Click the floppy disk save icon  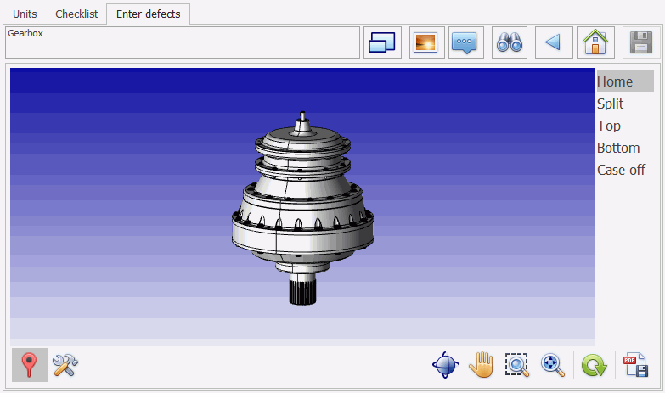pyautogui.click(x=641, y=42)
